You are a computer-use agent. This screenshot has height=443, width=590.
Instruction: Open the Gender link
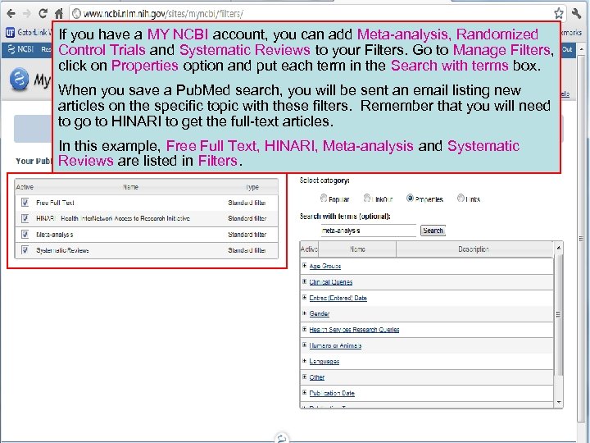(x=320, y=313)
